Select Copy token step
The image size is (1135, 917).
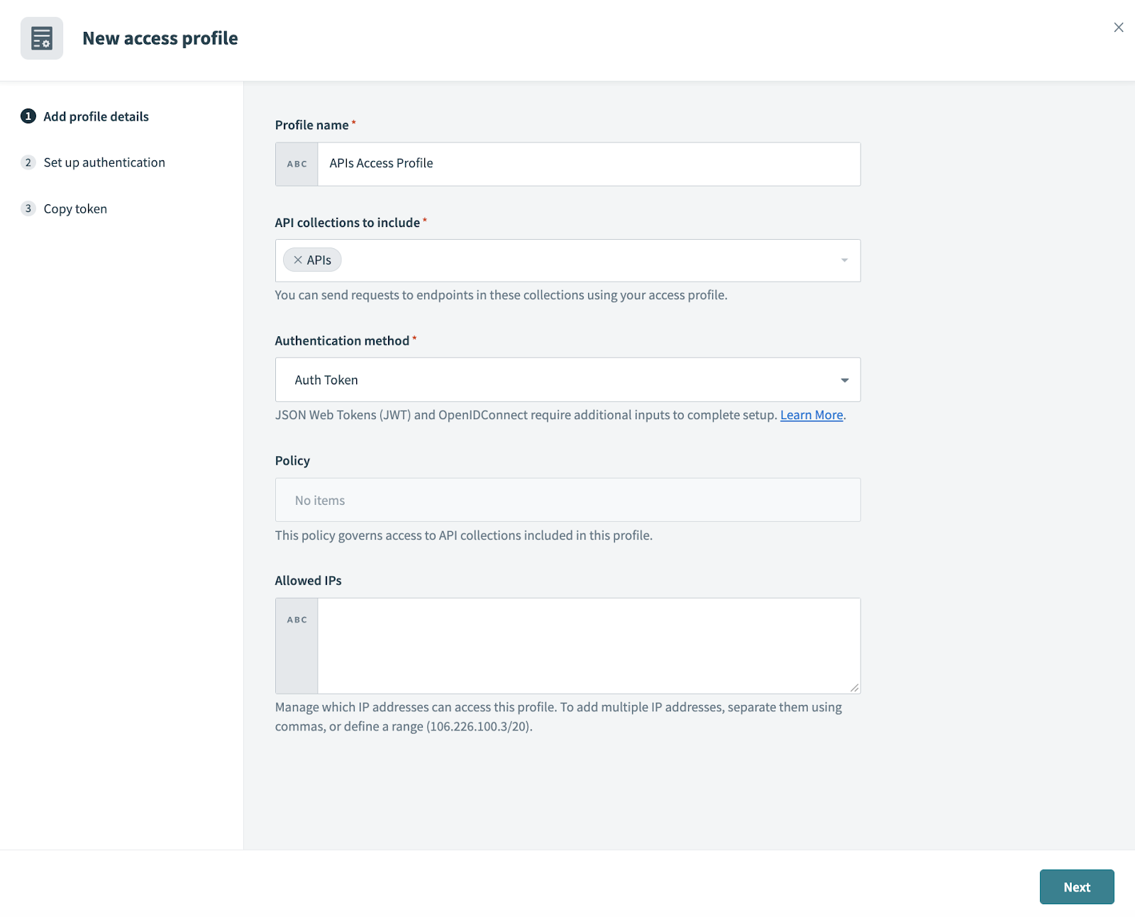[74, 208]
